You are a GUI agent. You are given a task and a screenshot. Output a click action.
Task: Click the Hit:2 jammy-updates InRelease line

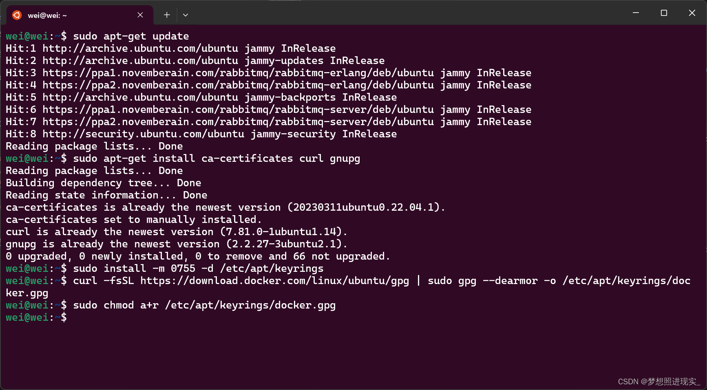coord(195,61)
